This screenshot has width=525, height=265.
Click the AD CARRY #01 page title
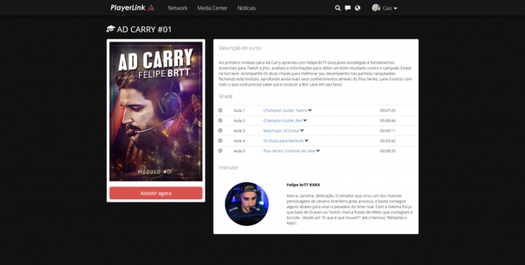(144, 29)
